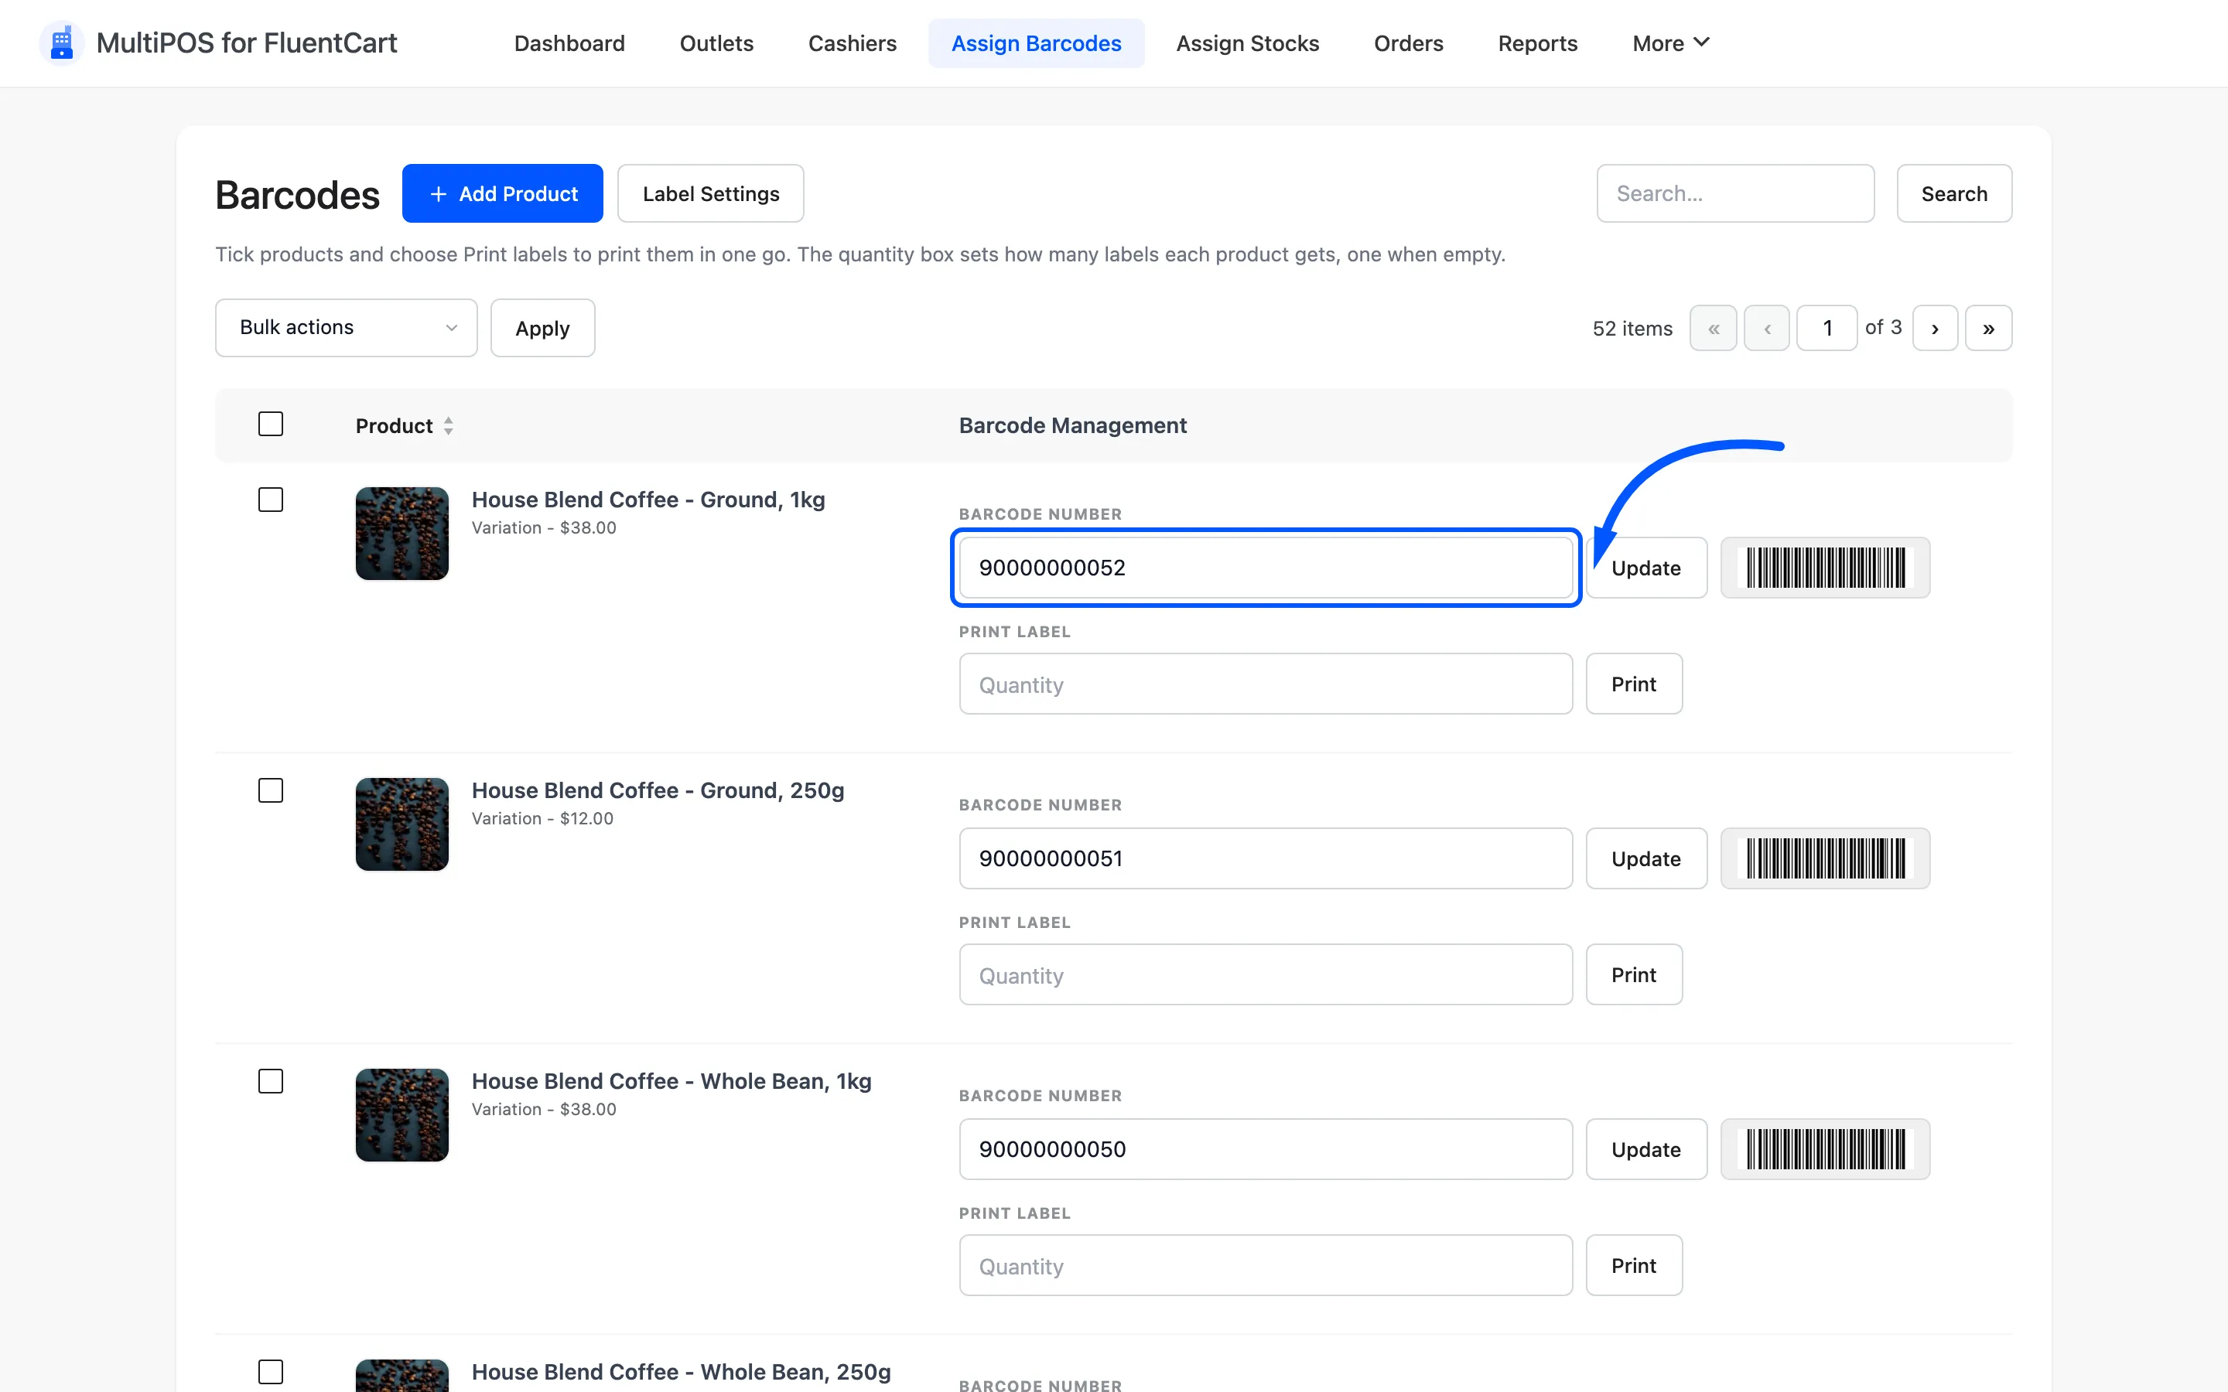Print label for Whole Bean, 1kg coffee
Viewport: 2228px width, 1392px height.
[1633, 1266]
